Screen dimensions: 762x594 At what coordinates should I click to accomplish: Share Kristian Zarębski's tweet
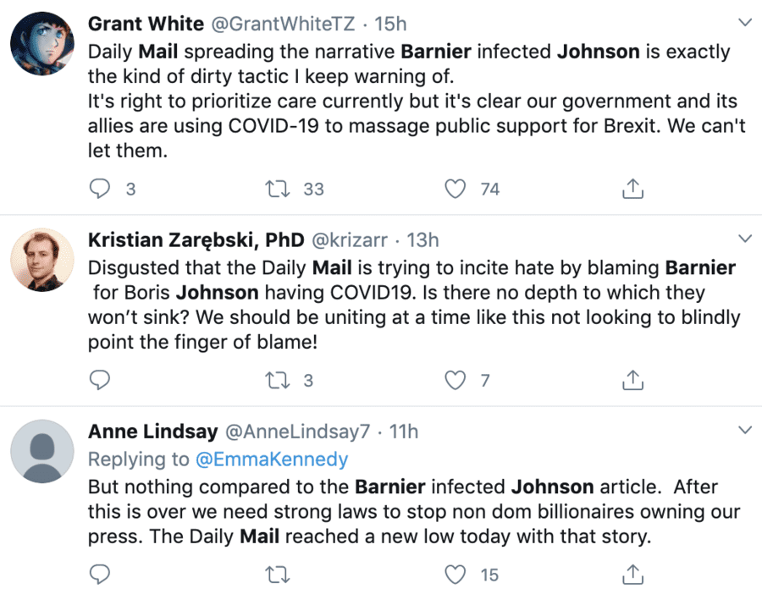632,380
